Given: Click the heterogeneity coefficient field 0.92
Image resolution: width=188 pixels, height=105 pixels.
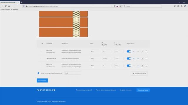Looking at the screenshot, I should (73, 73).
